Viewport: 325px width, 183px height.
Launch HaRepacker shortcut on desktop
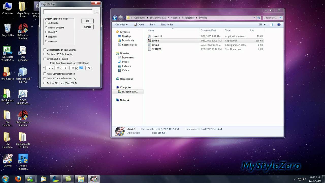23,118
